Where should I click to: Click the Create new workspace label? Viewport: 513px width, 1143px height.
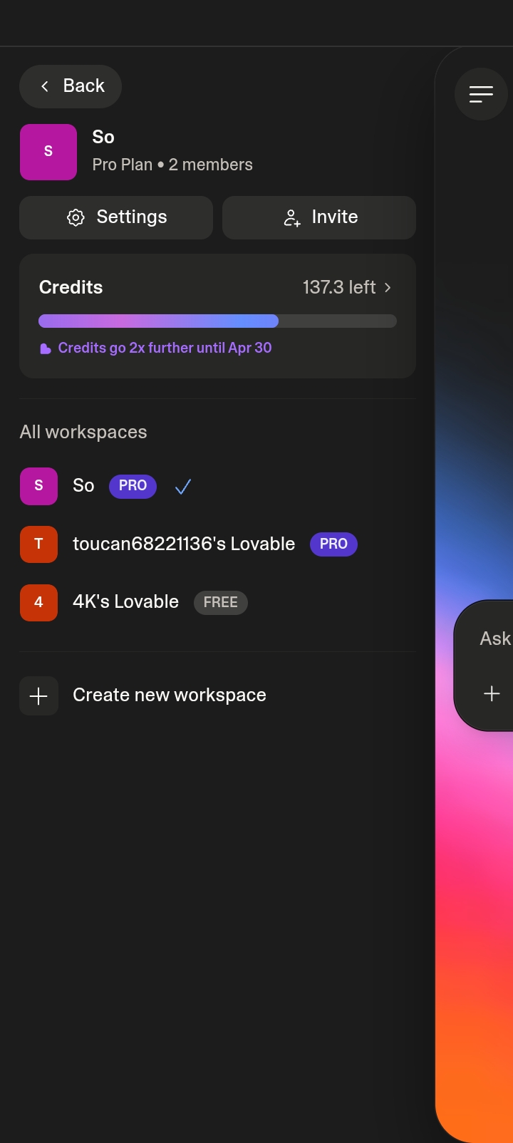pyautogui.click(x=170, y=695)
